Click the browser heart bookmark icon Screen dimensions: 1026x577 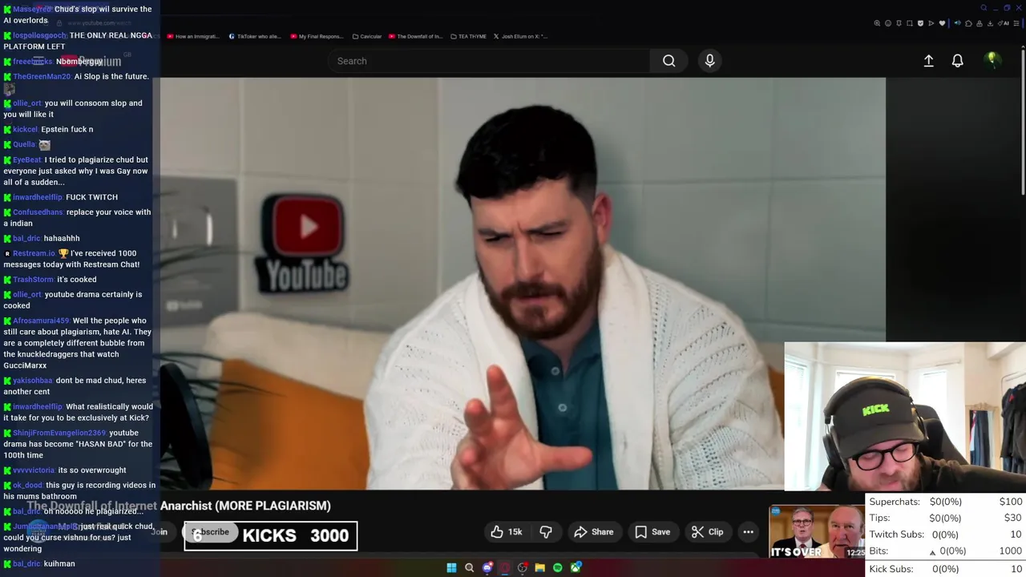[942, 23]
